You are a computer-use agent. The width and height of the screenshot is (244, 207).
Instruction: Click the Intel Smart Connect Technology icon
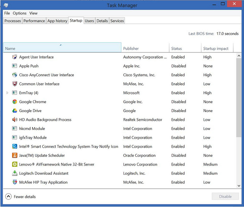click(x=14, y=147)
